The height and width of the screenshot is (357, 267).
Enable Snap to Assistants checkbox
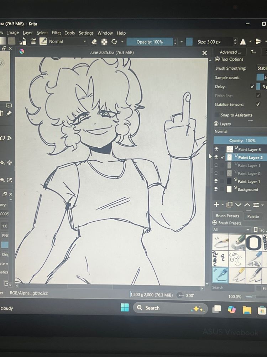[217, 115]
